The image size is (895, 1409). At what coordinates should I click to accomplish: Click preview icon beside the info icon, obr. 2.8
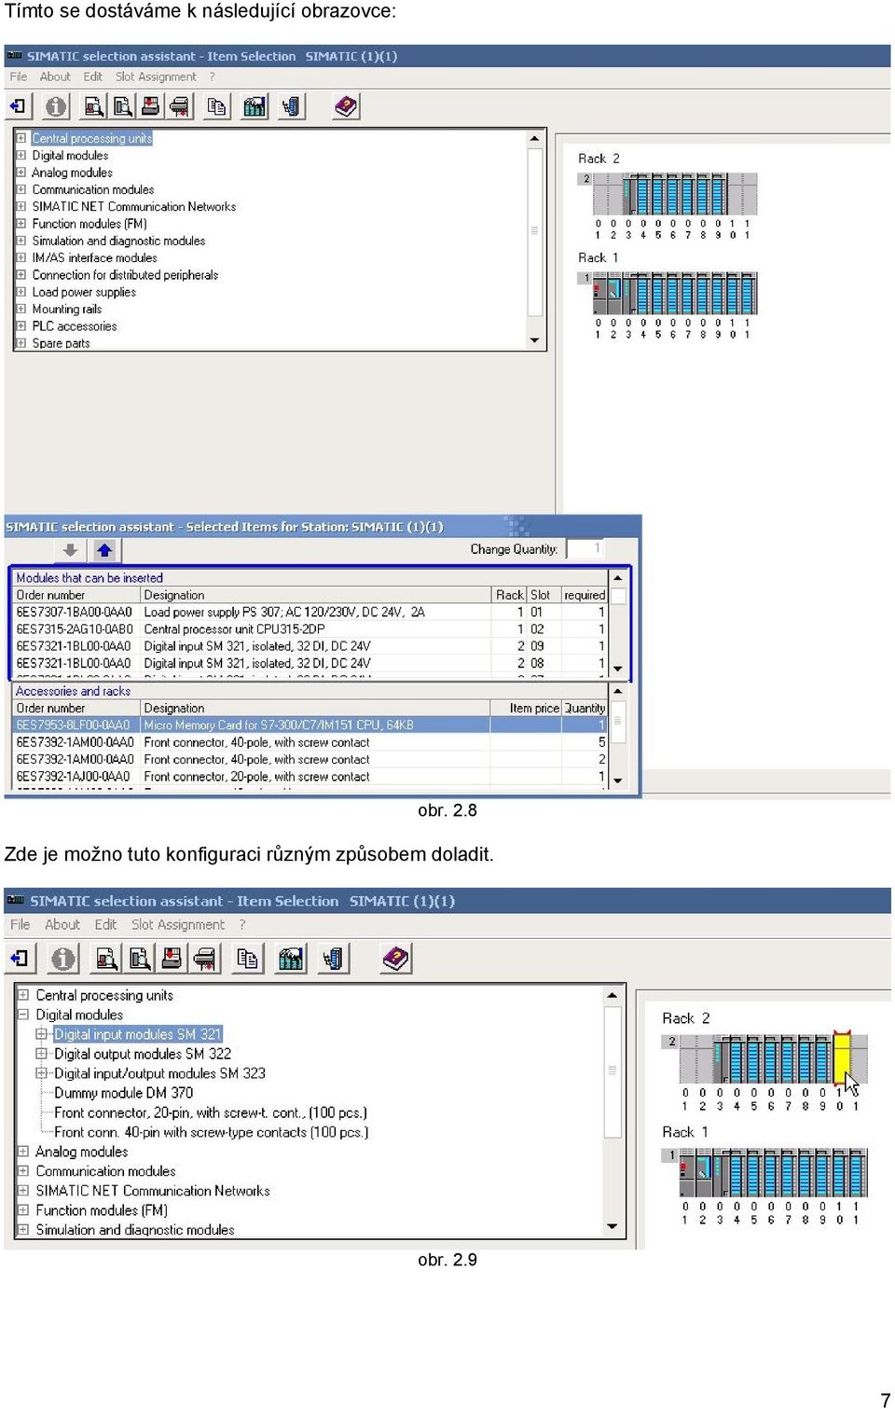pos(93,106)
